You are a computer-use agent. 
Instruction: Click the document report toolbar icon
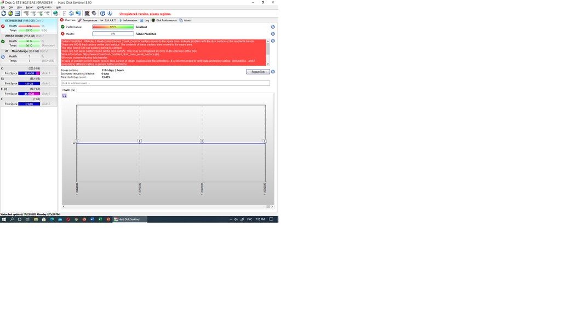click(x=65, y=13)
